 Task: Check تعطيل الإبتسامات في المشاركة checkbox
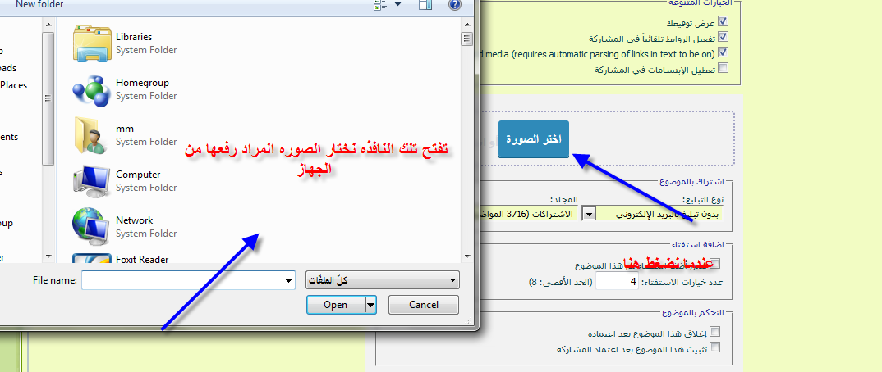coord(724,68)
